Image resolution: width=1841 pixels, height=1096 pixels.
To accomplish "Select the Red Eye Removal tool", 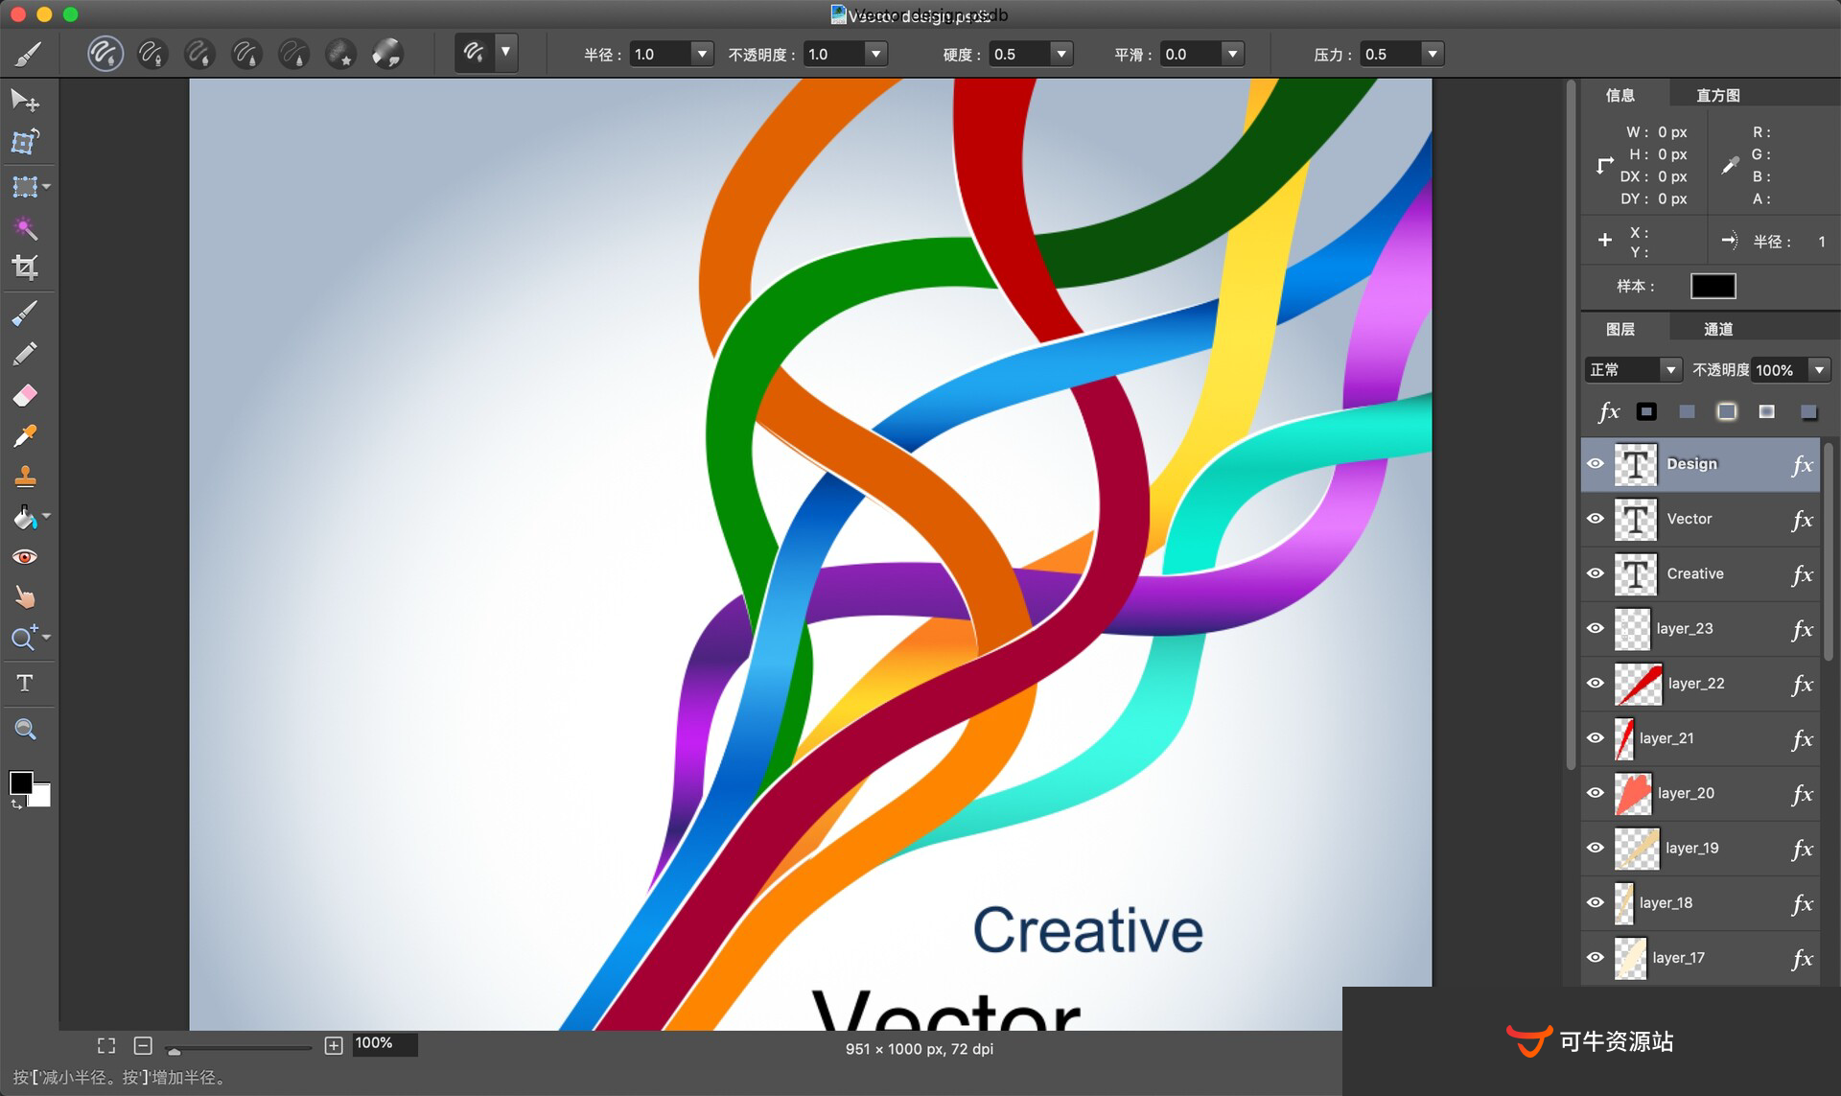I will click(26, 556).
